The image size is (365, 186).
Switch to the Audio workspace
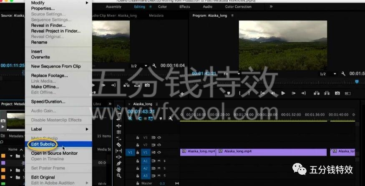pyautogui.click(x=207, y=7)
